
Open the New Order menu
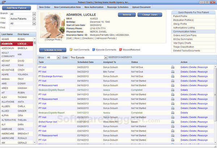coord(44,7)
